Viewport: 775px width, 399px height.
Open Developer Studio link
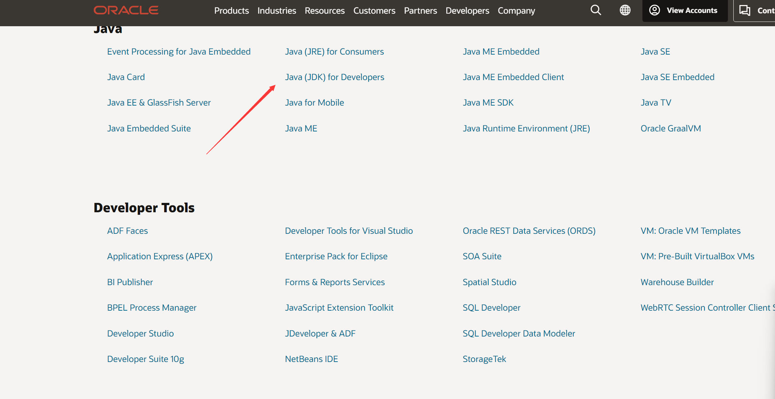point(140,334)
